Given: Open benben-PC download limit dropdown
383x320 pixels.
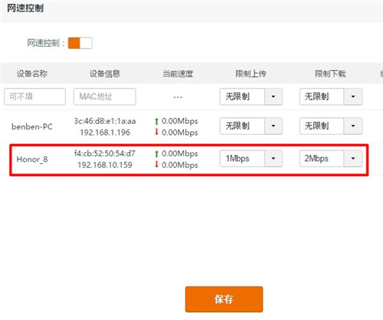Looking at the screenshot, I should pos(331,126).
